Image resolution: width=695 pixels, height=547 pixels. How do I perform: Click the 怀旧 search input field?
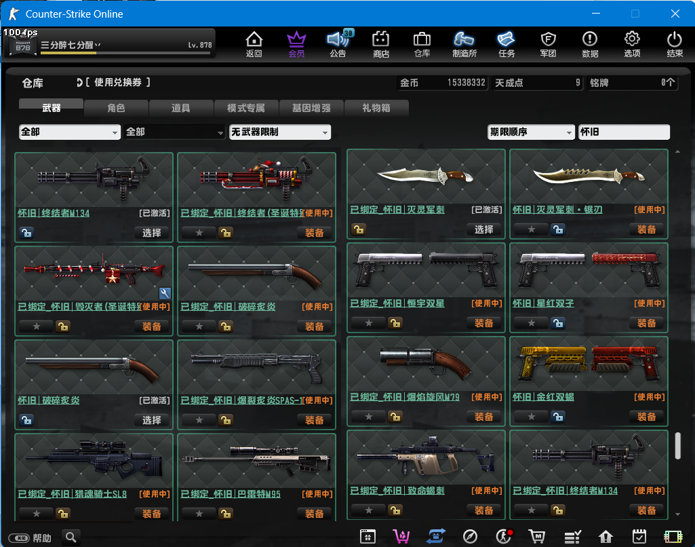pyautogui.click(x=624, y=132)
